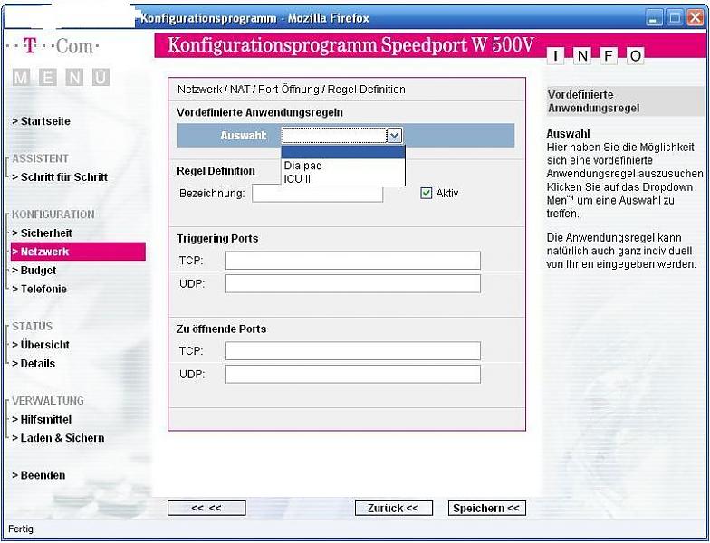This screenshot has height=543, width=710.
Task: Open the Auswahl dropdown arrow
Action: 393,136
